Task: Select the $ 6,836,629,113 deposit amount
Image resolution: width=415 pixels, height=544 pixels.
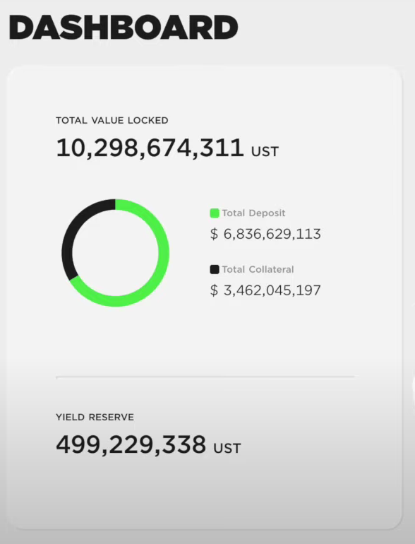Action: point(265,234)
